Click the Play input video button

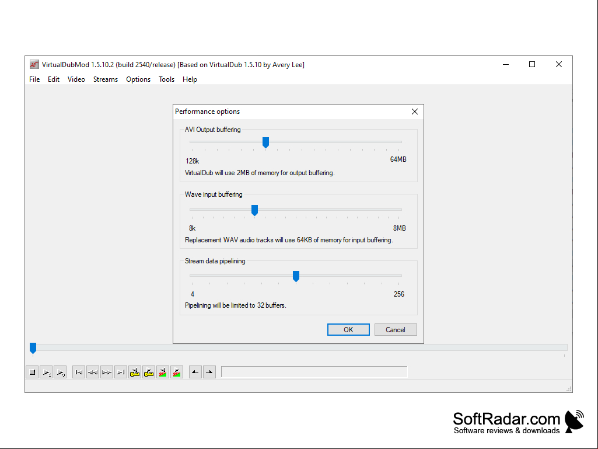coord(46,372)
